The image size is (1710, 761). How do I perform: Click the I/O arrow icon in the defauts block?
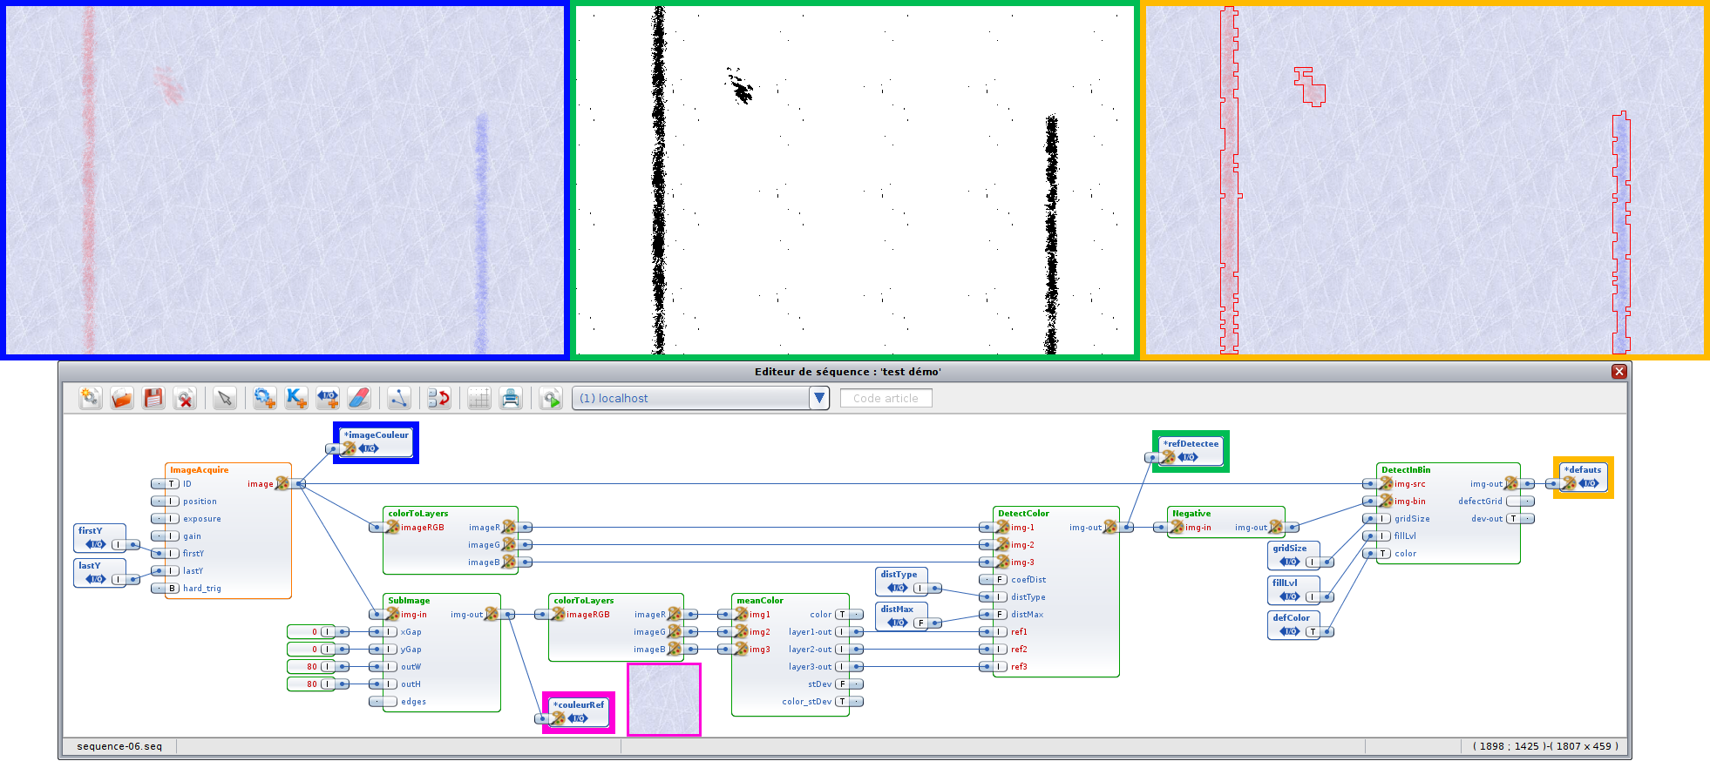pyautogui.click(x=1590, y=483)
